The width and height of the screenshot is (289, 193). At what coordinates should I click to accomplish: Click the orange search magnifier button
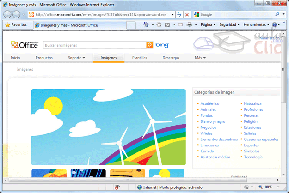coord(149,45)
